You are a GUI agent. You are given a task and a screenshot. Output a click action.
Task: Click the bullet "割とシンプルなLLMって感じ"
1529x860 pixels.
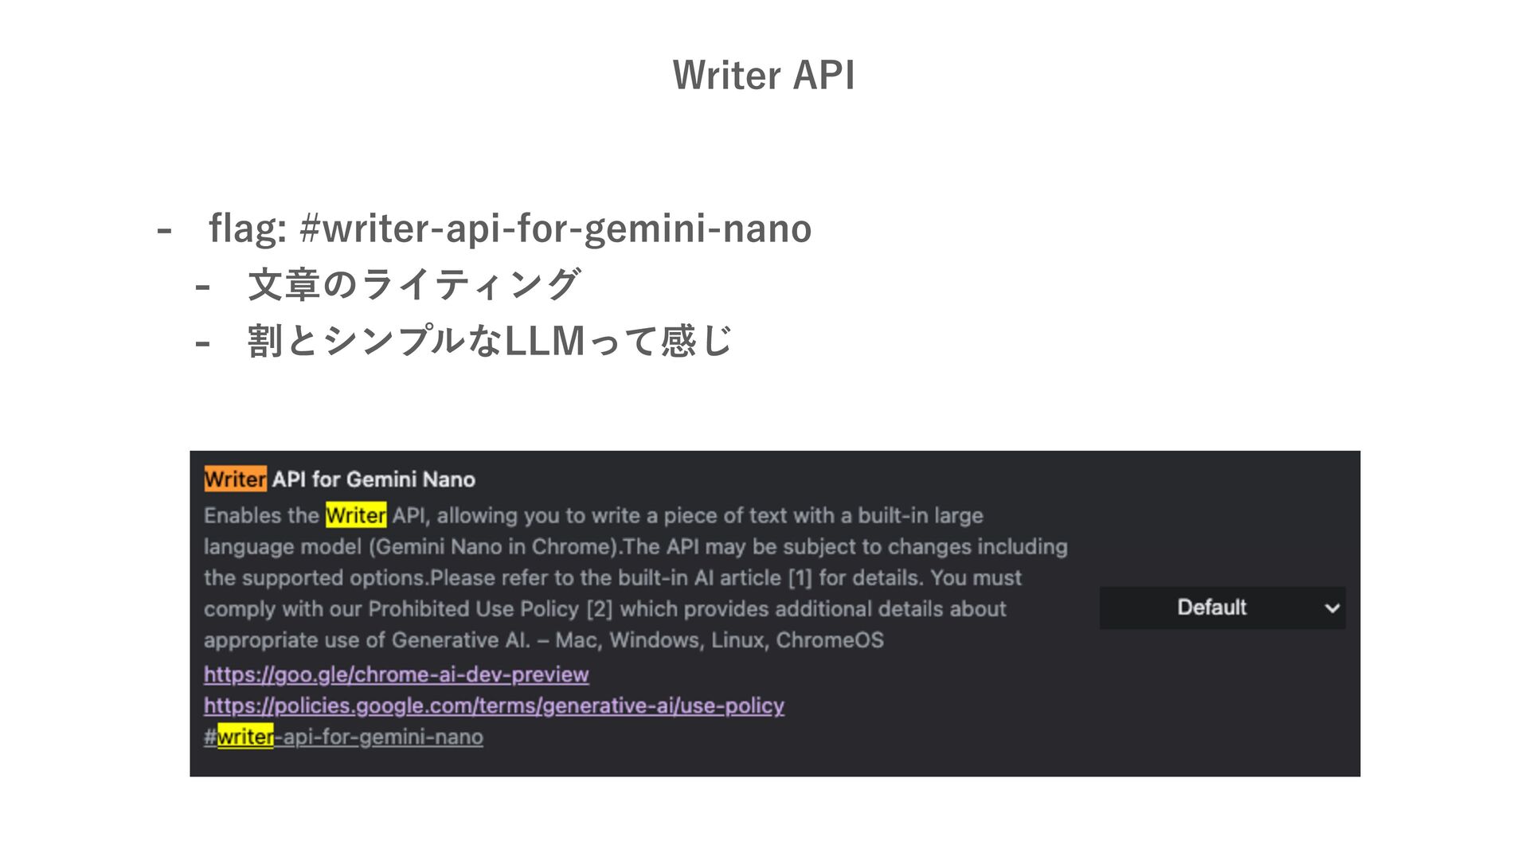(x=489, y=341)
